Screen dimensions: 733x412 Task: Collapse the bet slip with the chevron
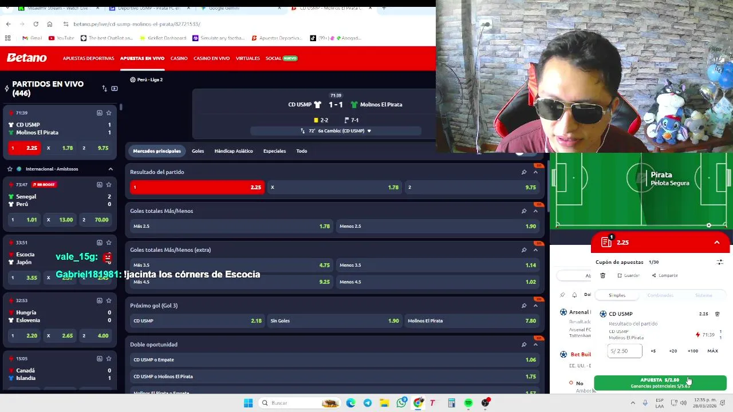[x=716, y=243]
